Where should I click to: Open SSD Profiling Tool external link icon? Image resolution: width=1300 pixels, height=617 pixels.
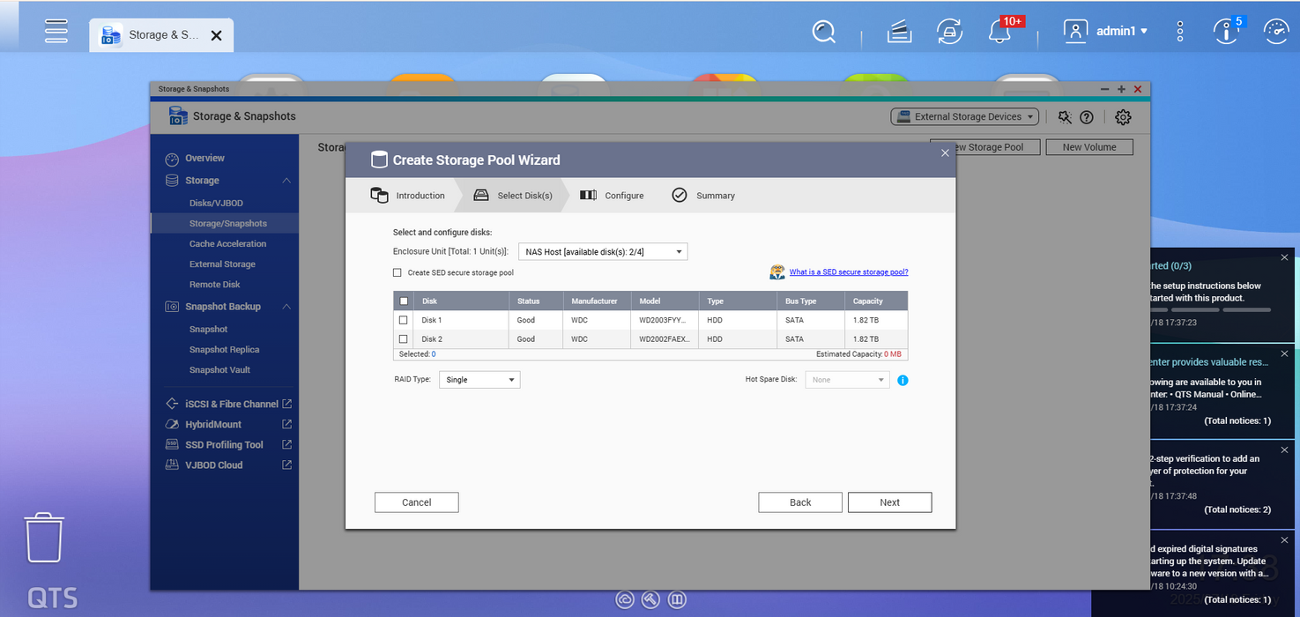coord(286,444)
